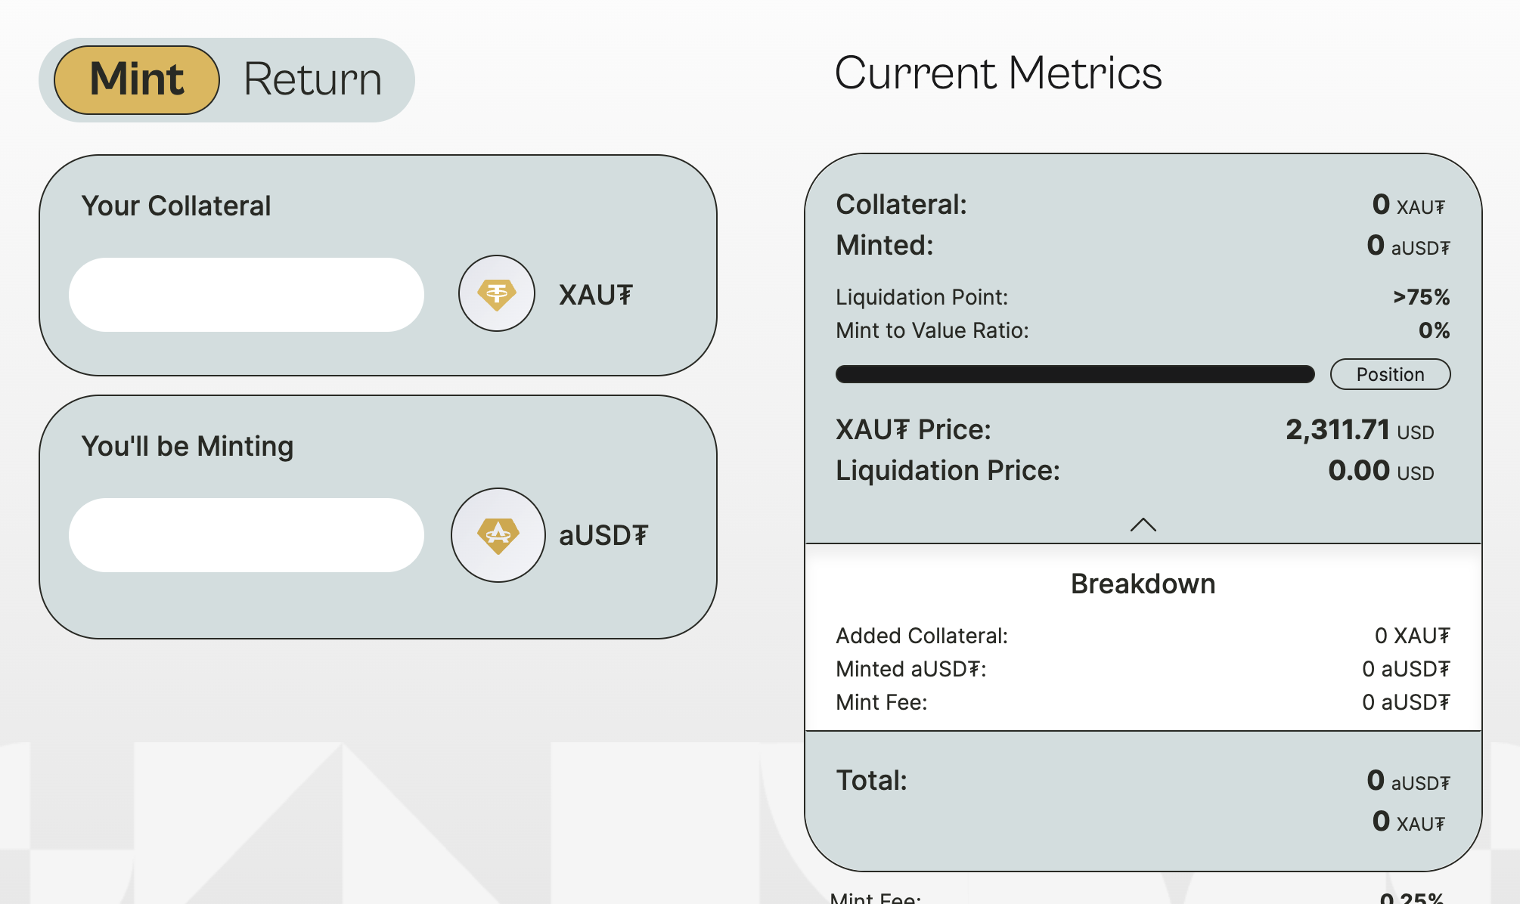
Task: Switch to the Mint mode
Action: [x=137, y=79]
